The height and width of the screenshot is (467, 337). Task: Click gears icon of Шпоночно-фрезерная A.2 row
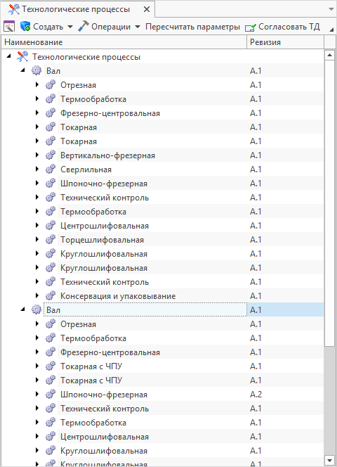[x=51, y=394]
